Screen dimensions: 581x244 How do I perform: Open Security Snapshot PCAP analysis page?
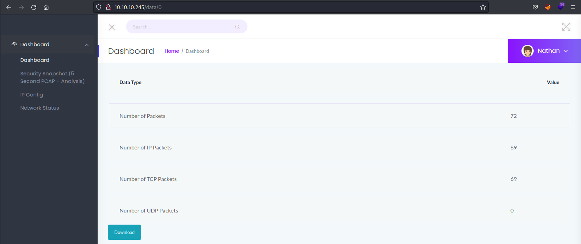tap(52, 77)
